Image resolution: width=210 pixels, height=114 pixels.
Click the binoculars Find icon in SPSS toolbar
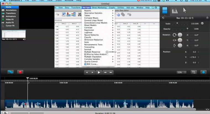click(x=80, y=14)
